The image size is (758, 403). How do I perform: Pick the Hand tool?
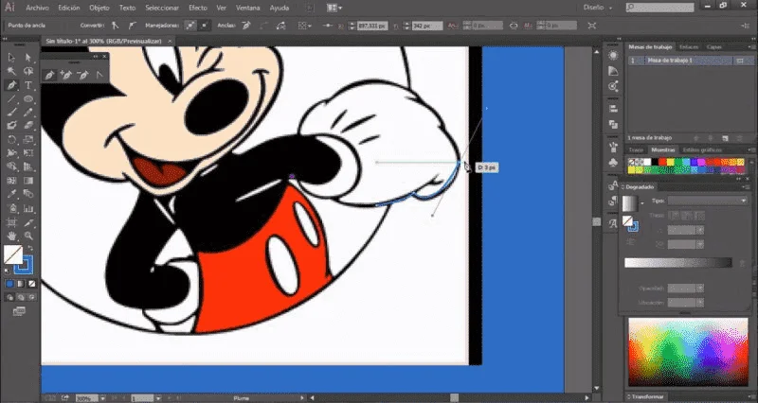point(11,236)
